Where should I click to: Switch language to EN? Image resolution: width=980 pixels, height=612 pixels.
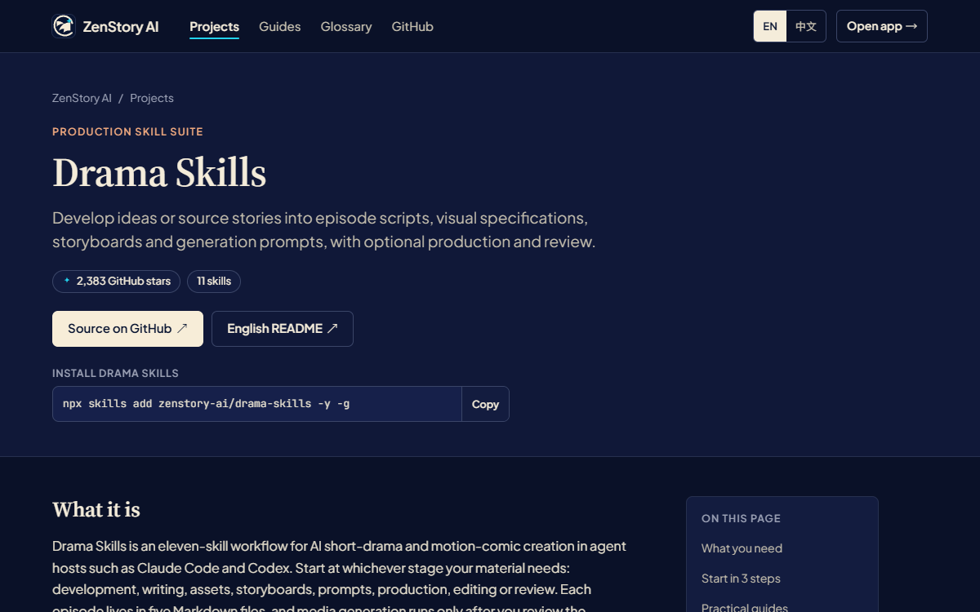pos(770,26)
